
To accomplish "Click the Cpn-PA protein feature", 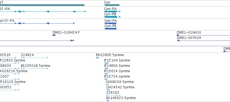I will [110, 23].
